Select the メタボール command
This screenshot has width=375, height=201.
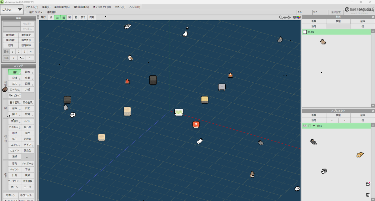coord(28,164)
